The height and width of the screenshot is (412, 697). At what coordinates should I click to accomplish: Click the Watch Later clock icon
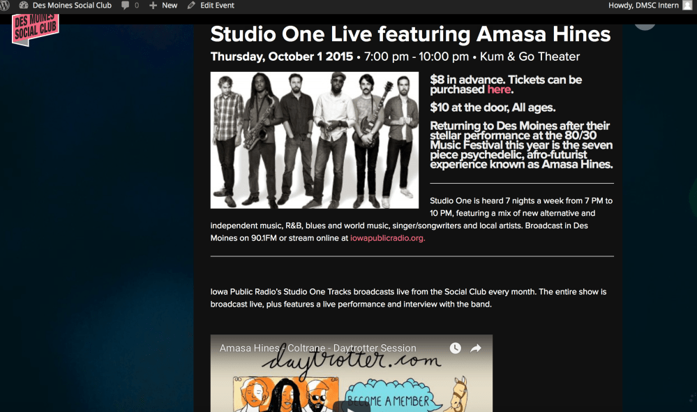(455, 348)
